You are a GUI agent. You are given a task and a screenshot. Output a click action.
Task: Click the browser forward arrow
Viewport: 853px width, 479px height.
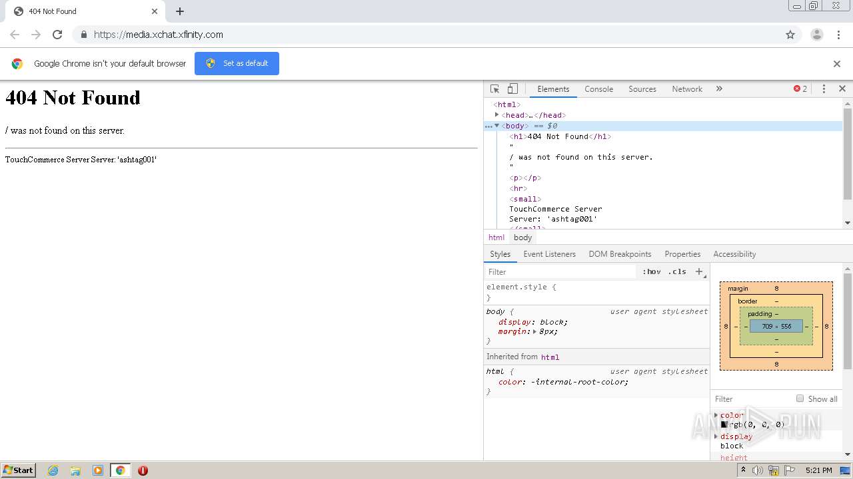pos(36,35)
